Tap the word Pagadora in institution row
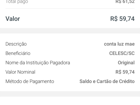The width and height of the screenshot is (140, 105). pyautogui.click(x=60, y=63)
